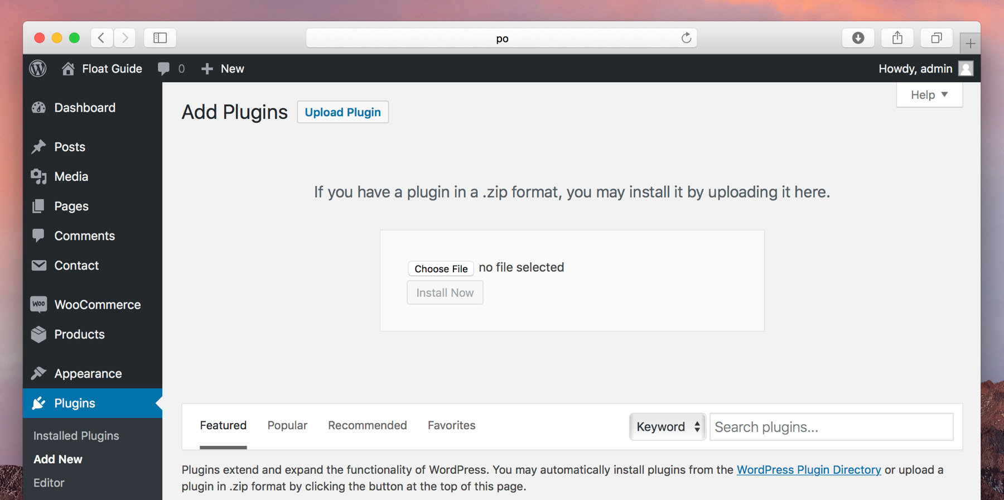Image resolution: width=1004 pixels, height=500 pixels.
Task: Click the admin avatar image
Action: (x=966, y=69)
